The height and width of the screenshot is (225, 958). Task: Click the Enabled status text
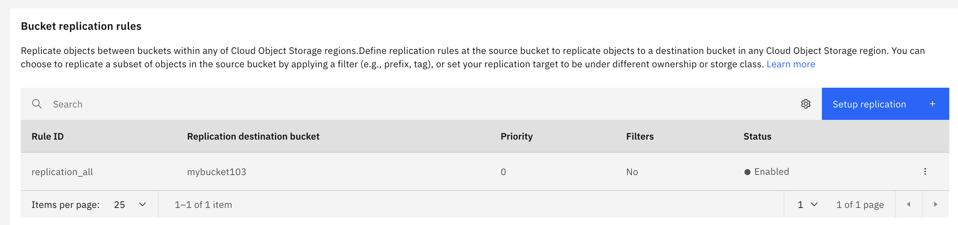pos(771,171)
